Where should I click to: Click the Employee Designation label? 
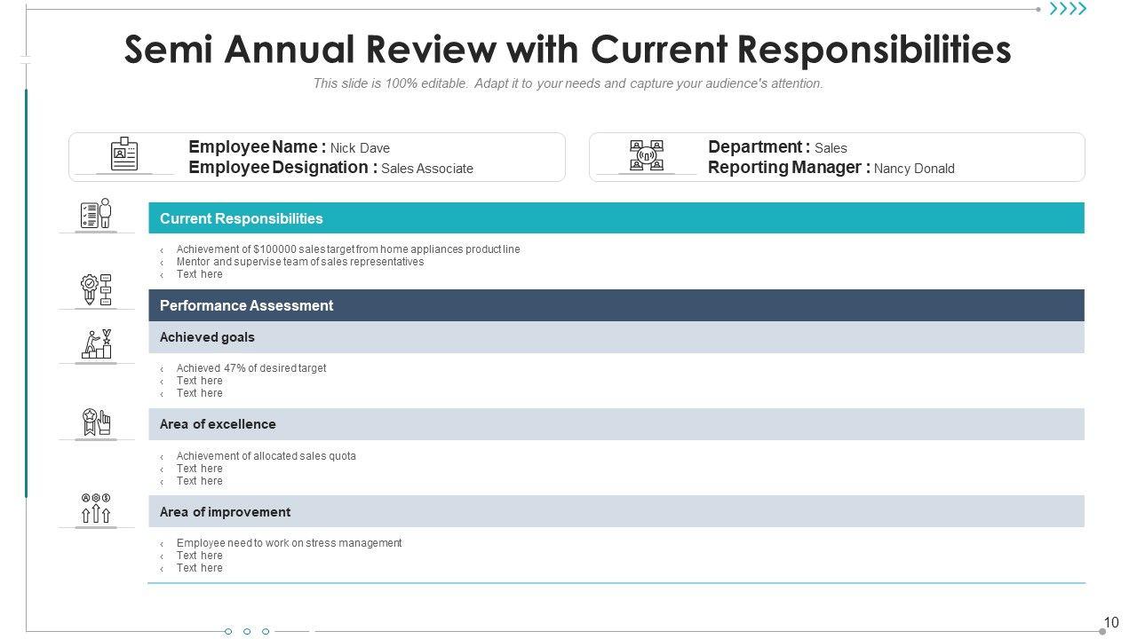(x=282, y=168)
